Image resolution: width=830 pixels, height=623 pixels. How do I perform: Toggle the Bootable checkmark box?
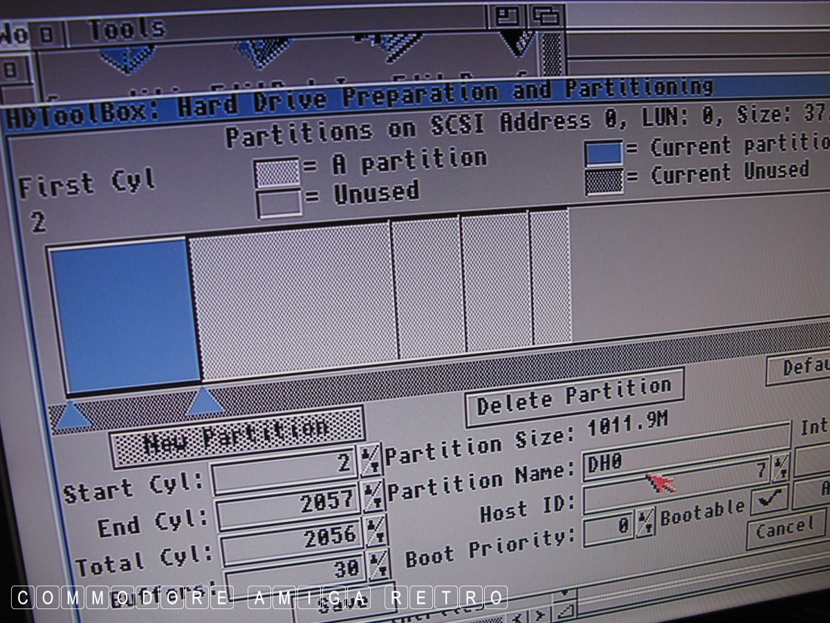pos(768,498)
